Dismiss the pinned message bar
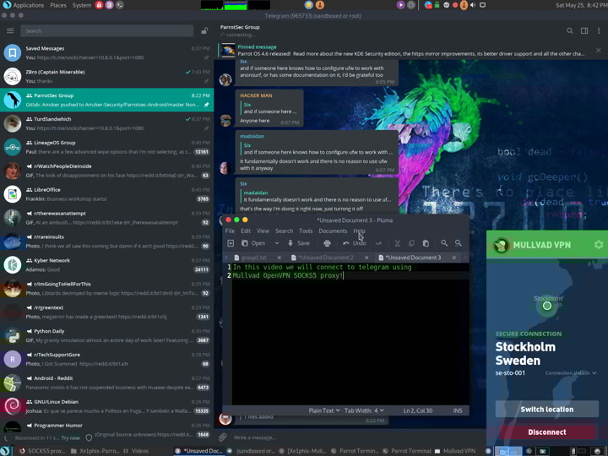The width and height of the screenshot is (608, 456). (x=599, y=51)
